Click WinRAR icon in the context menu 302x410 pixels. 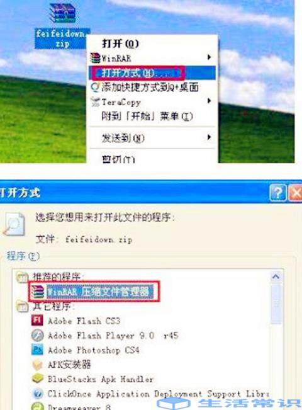[95, 58]
